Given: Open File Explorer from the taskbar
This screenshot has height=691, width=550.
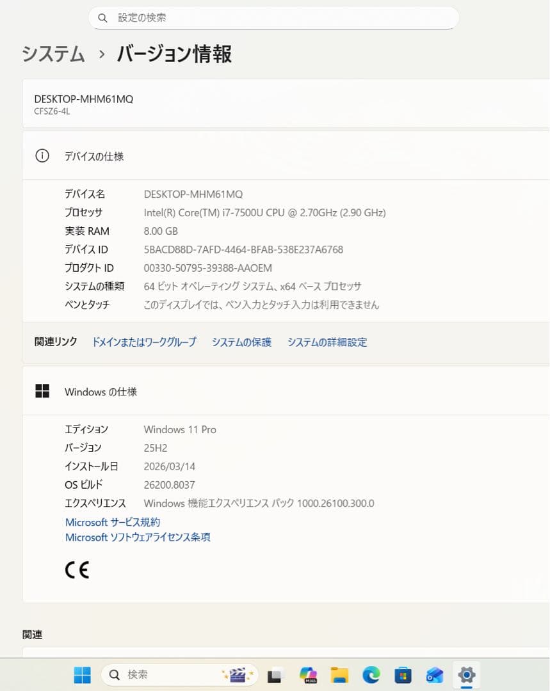Looking at the screenshot, I should [x=339, y=674].
